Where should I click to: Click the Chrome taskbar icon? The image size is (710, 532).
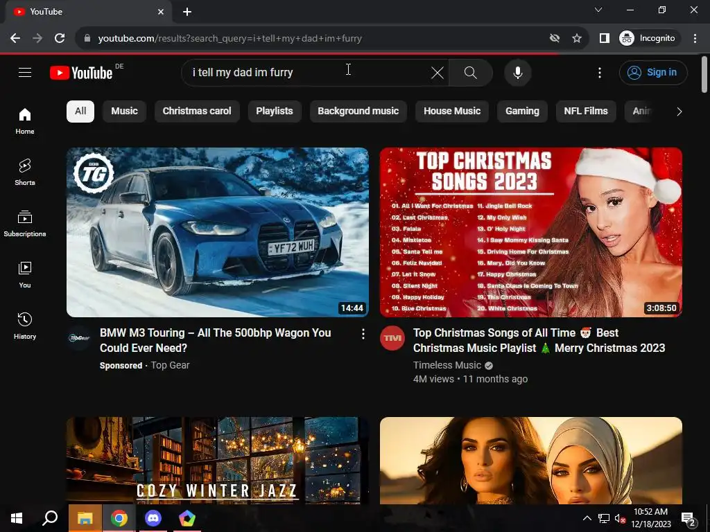pos(119,518)
